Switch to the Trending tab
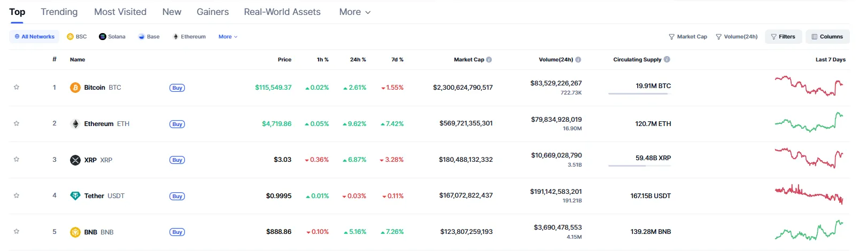The height and width of the screenshot is (251, 859). (59, 12)
